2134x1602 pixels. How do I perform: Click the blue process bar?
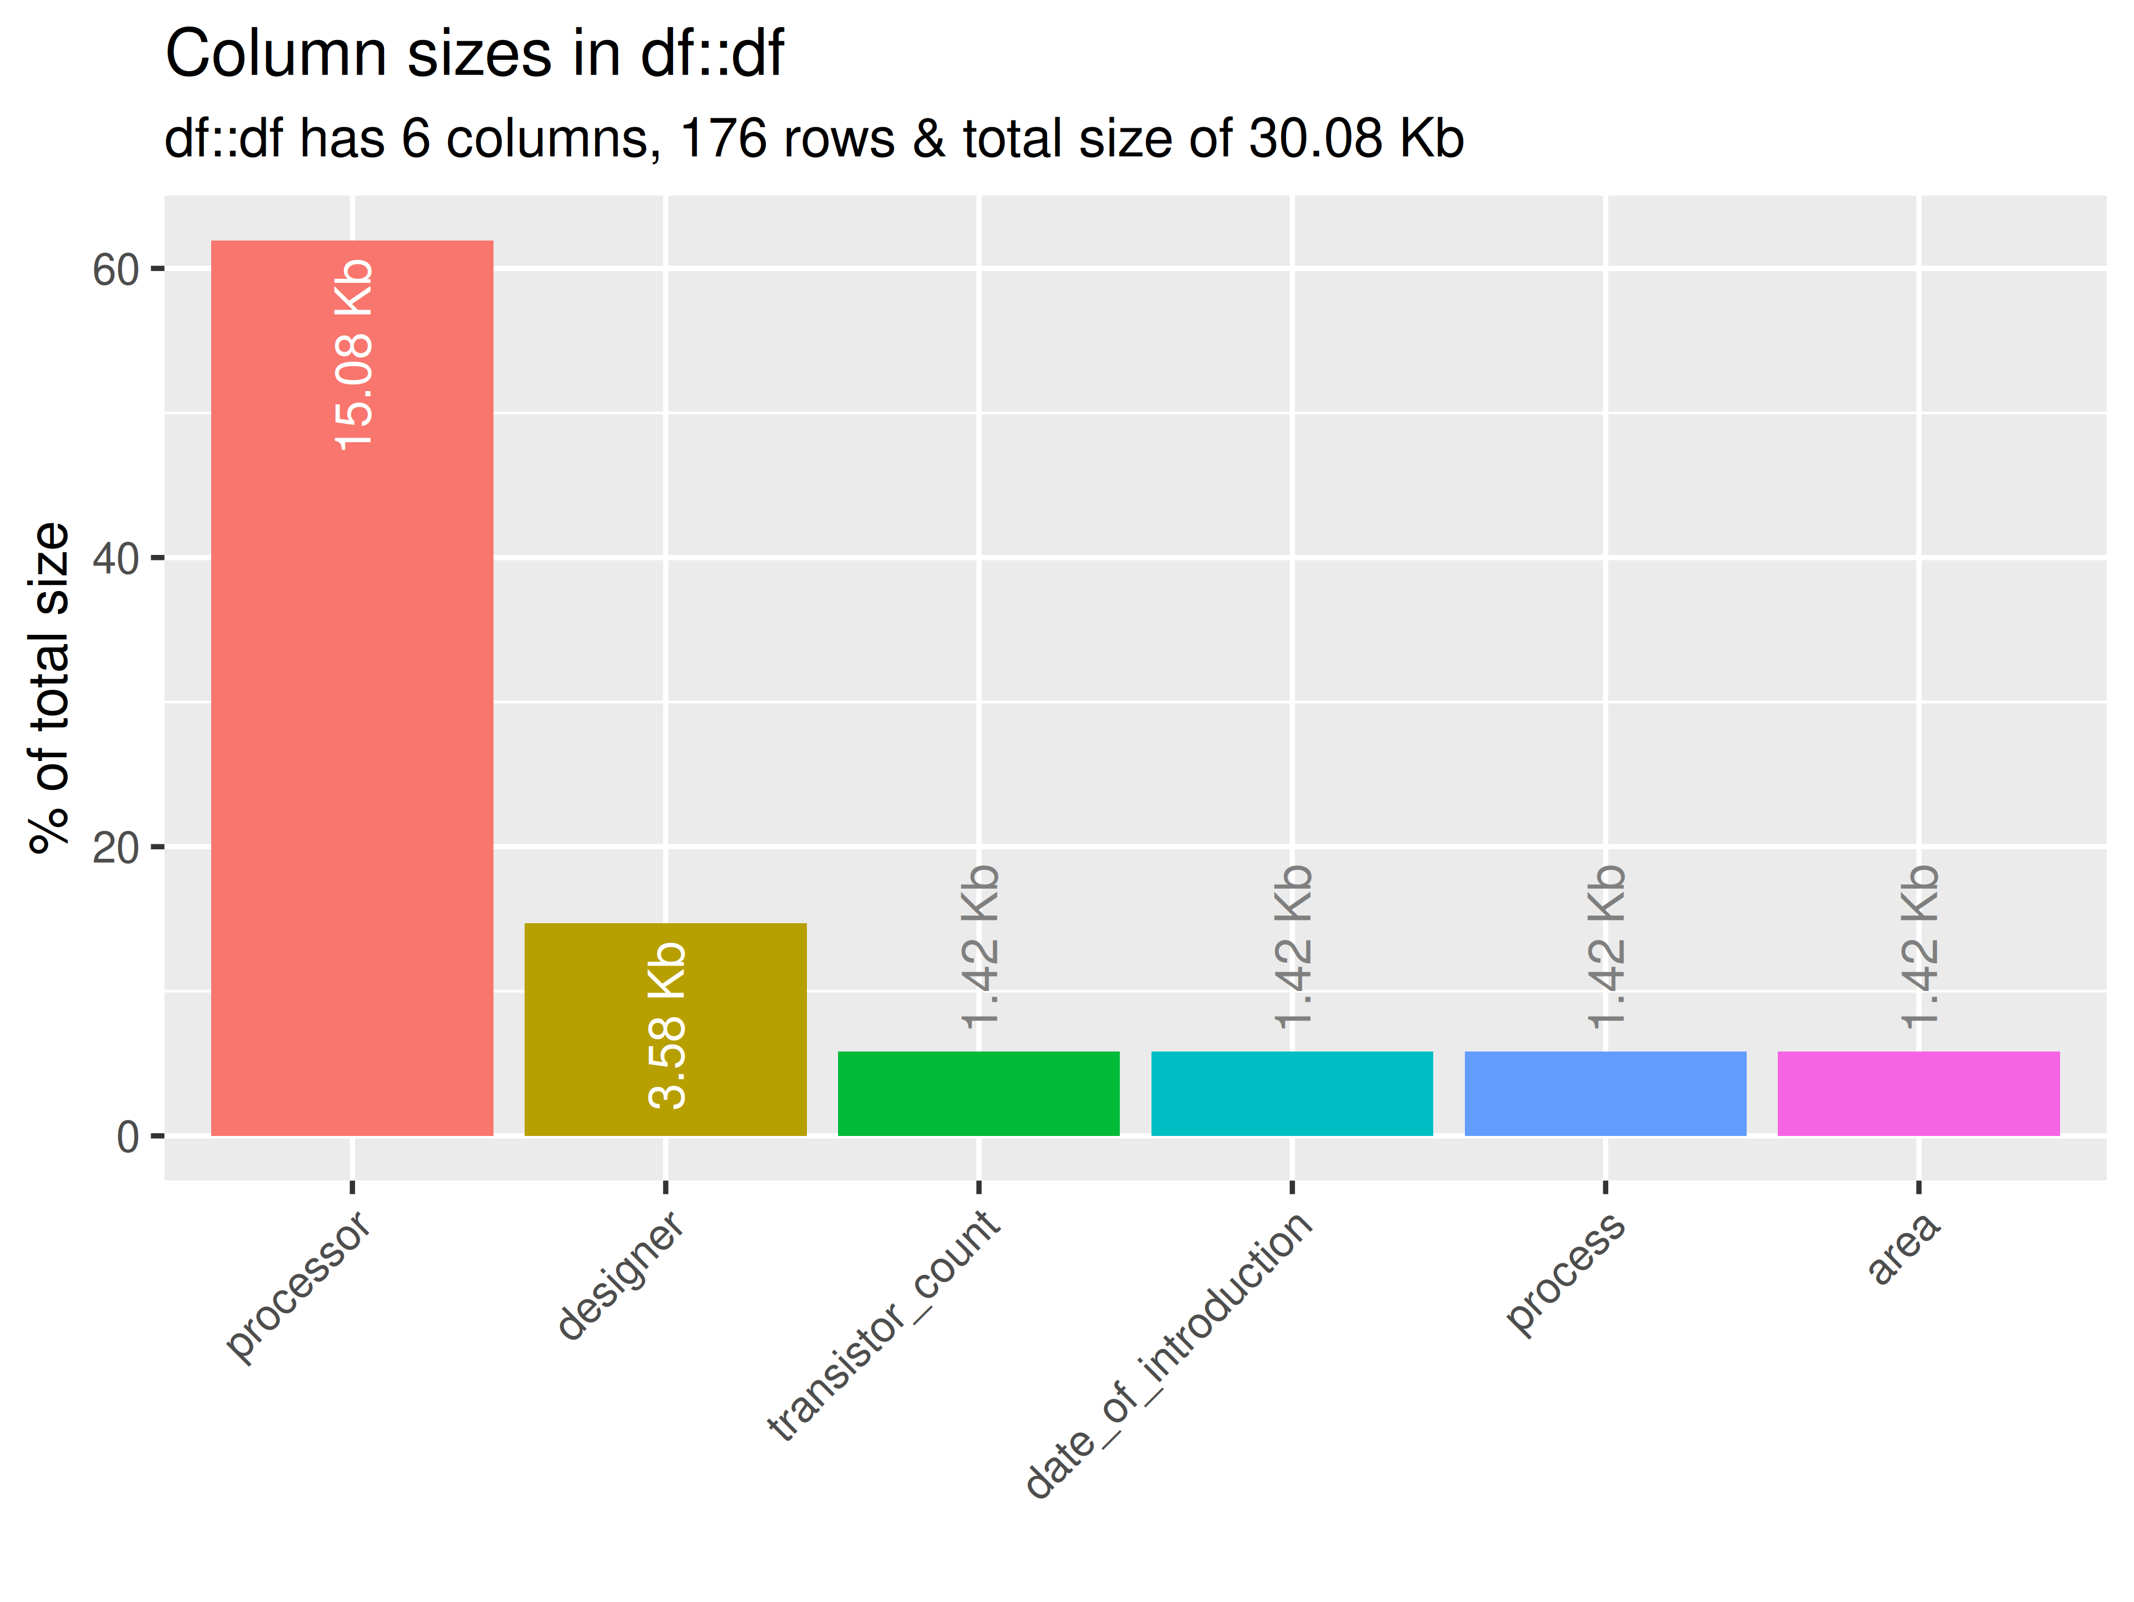point(1606,1094)
